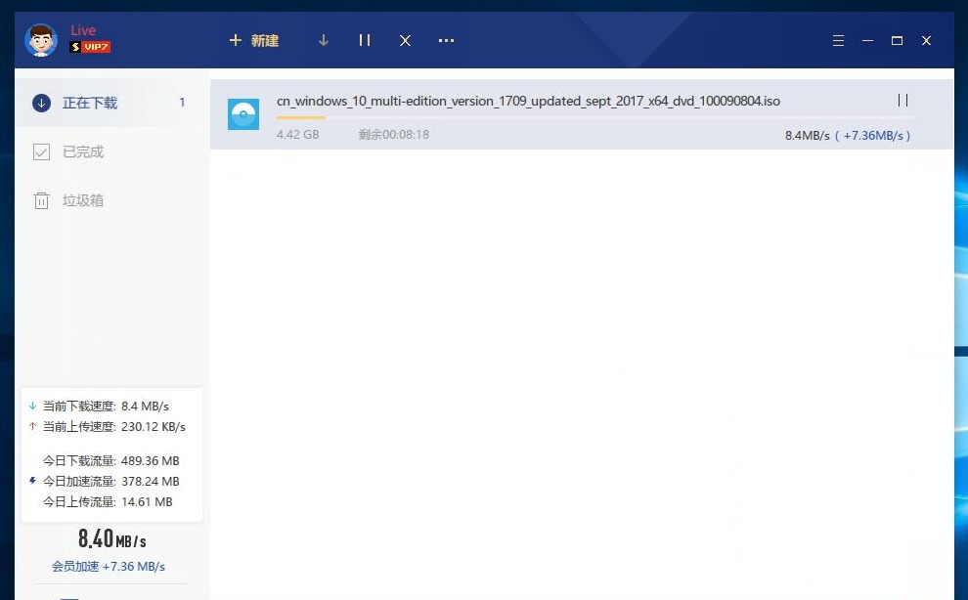This screenshot has width=968, height=600.
Task: Click 今日加速流量 378.24 MB stat
Action: point(111,481)
